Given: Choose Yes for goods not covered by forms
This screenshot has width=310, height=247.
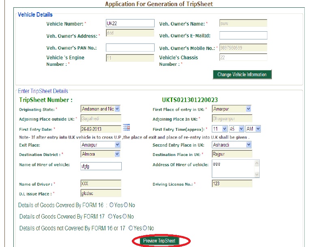Looking at the screenshot, I should click(x=131, y=228).
